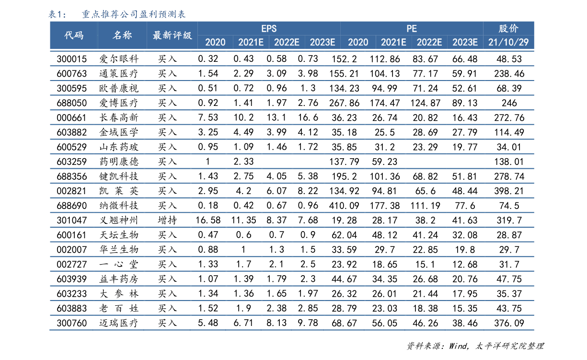
Task: Select the PE value 267.86
Action: pos(344,103)
